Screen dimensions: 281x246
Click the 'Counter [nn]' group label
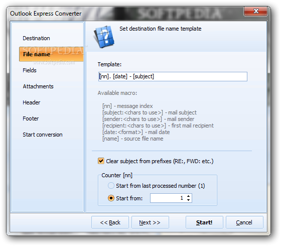click(x=117, y=175)
